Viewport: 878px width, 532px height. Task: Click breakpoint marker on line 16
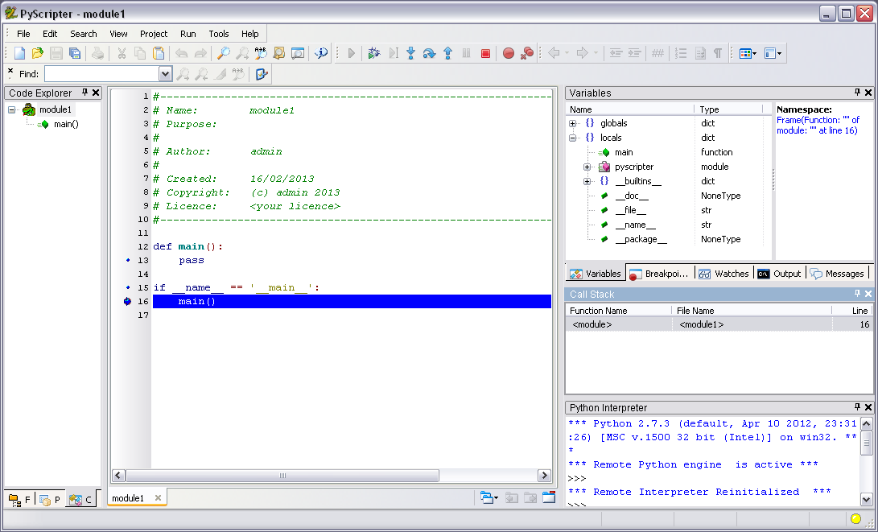pos(128,301)
